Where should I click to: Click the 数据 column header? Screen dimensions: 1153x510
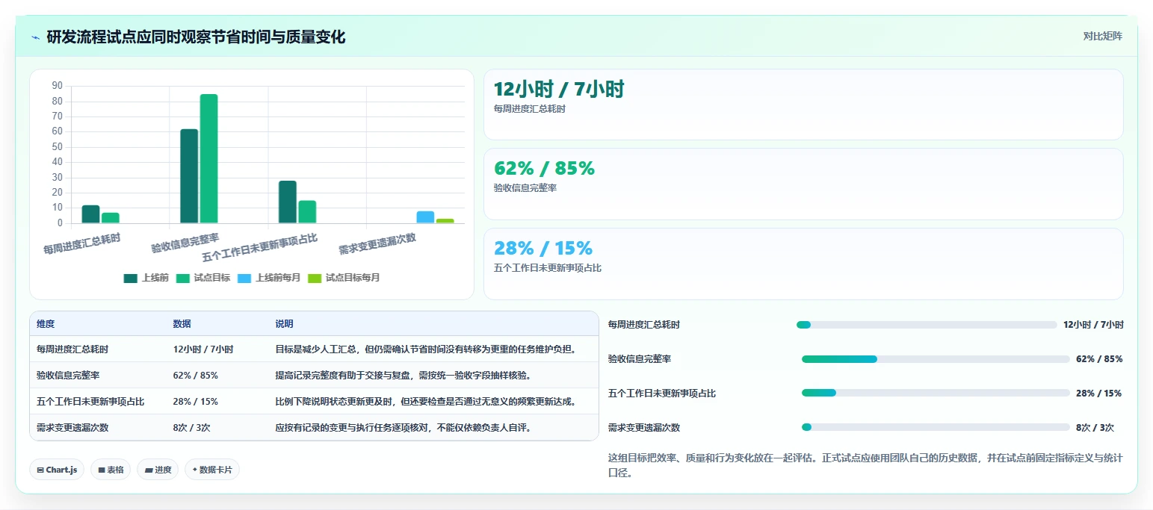[x=182, y=324]
